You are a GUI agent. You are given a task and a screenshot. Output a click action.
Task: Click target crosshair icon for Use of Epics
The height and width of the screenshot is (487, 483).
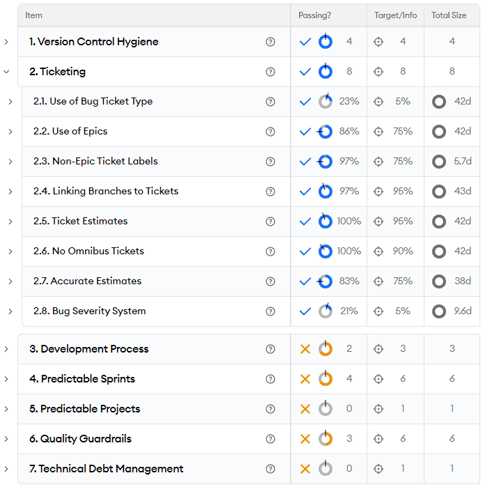(378, 132)
